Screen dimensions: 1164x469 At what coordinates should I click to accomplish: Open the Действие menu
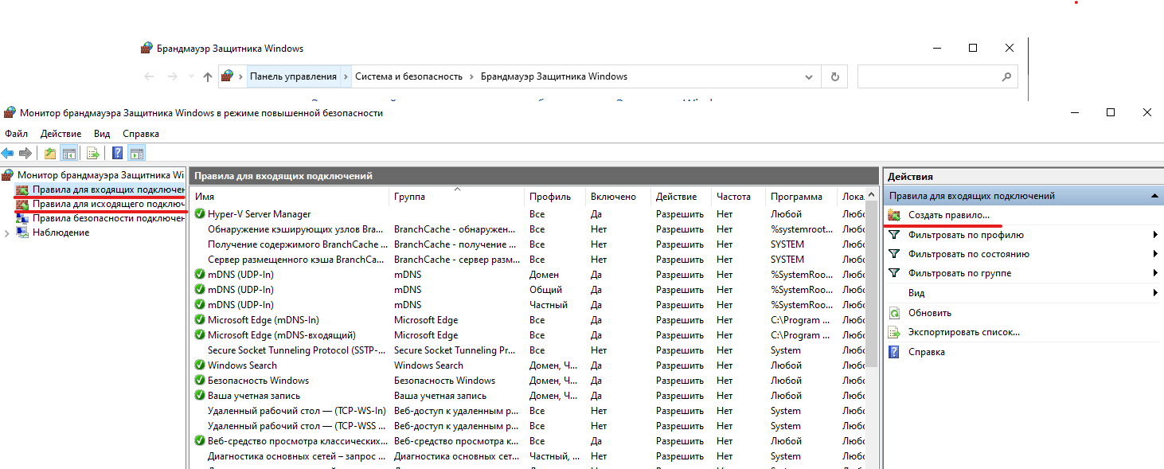tap(61, 134)
